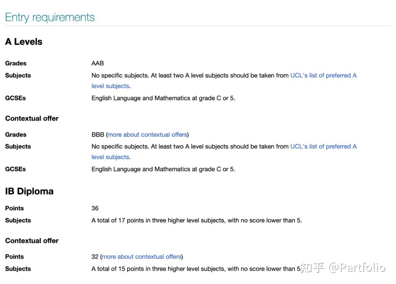
Task: Click the 'A total of 17 points' sentence
Action: coord(197,220)
